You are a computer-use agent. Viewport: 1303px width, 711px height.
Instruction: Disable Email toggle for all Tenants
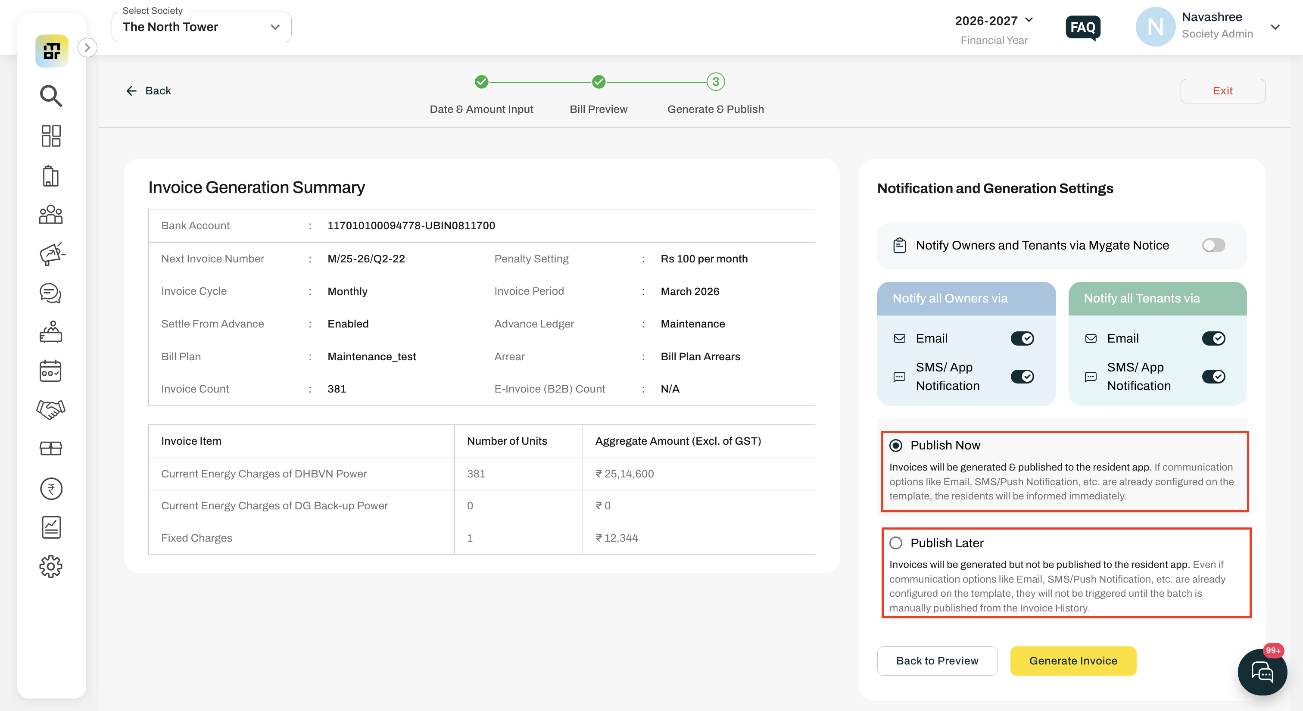[1213, 338]
